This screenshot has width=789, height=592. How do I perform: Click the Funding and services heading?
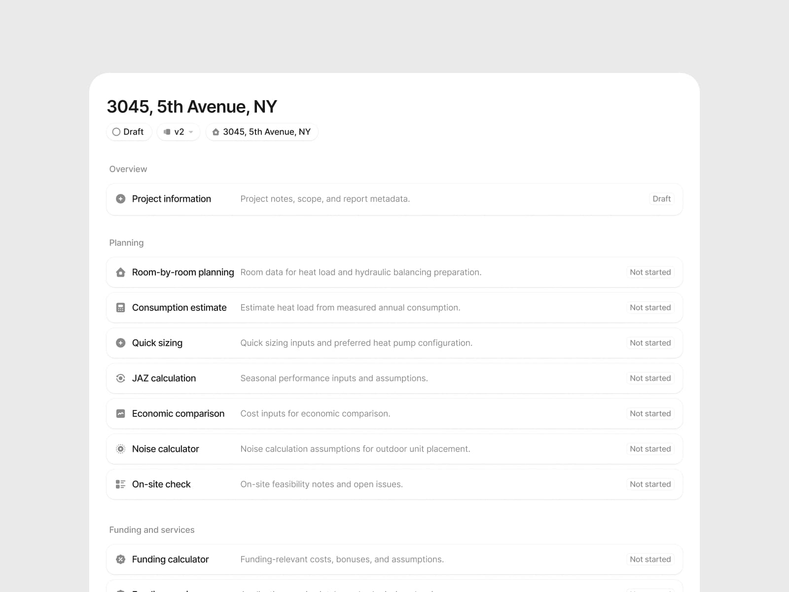pos(152,530)
